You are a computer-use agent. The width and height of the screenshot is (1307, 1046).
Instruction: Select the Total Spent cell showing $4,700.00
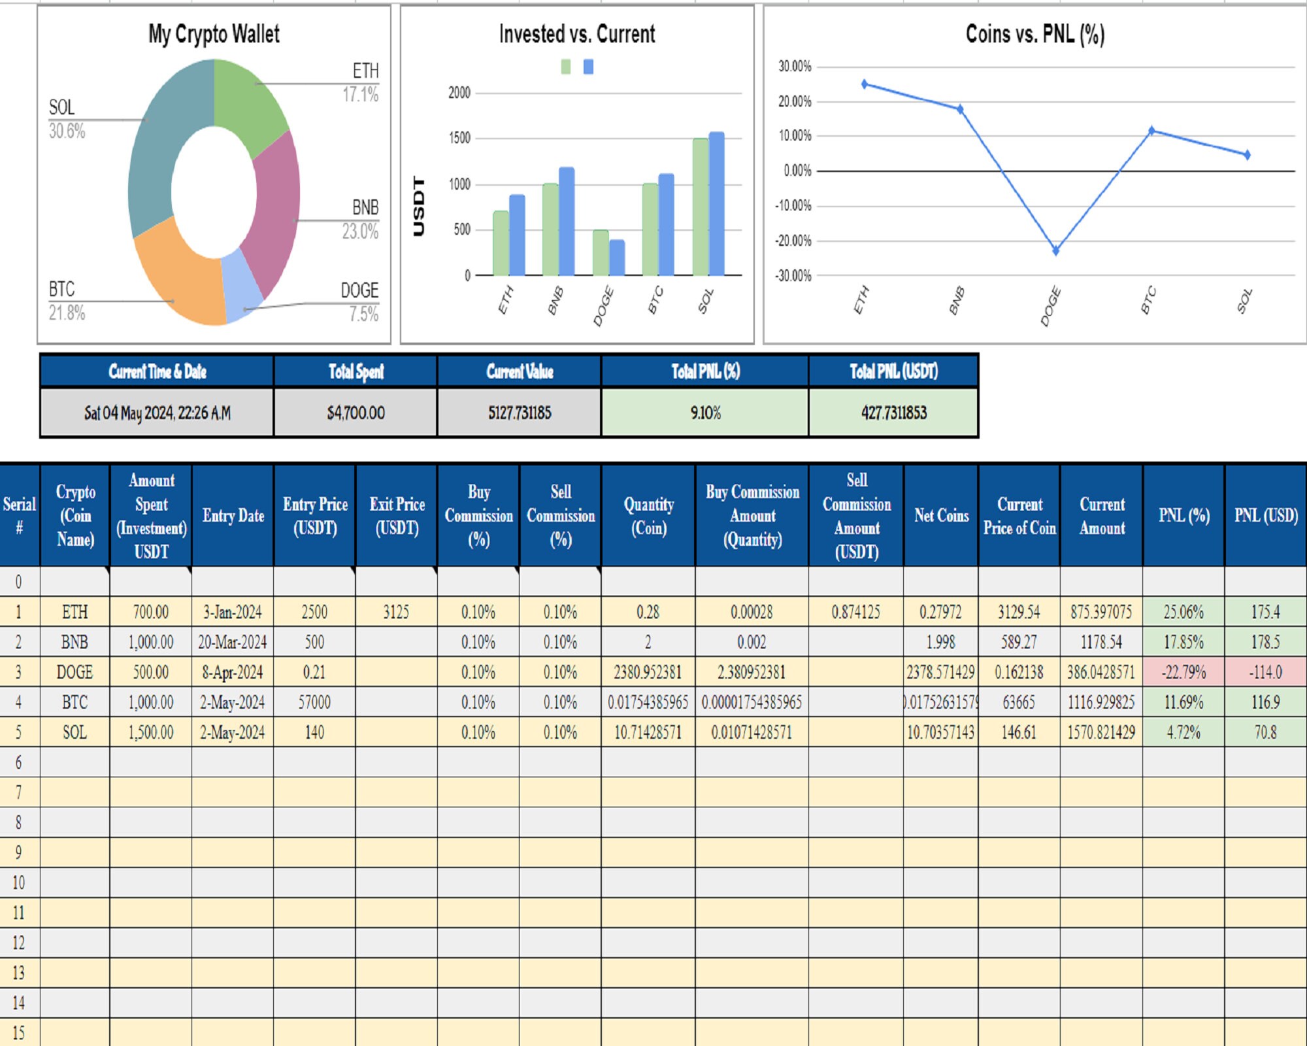[x=355, y=413]
